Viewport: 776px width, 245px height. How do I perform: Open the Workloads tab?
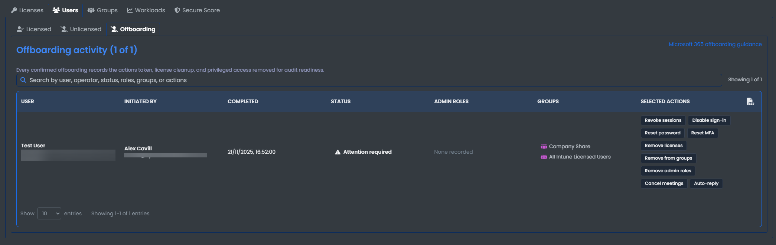point(146,10)
